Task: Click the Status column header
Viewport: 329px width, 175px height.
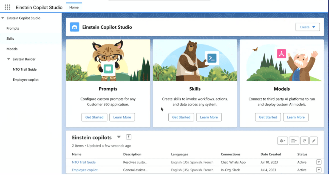Action: 302,154
